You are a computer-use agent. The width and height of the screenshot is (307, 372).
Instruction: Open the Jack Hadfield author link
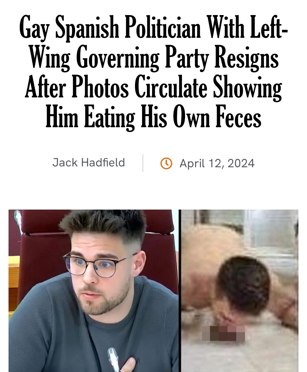coord(89,163)
